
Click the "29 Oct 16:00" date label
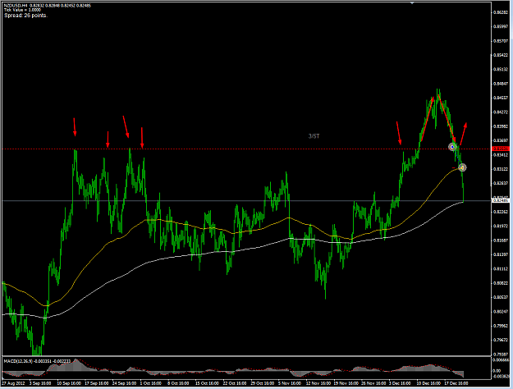coord(263,382)
